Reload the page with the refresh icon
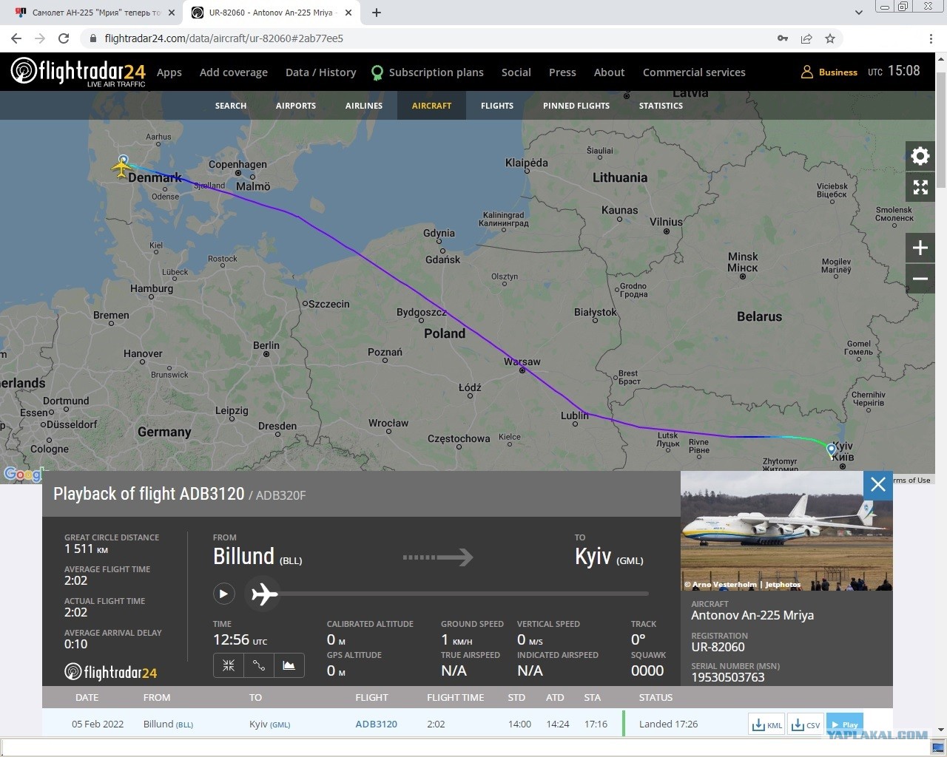947x757 pixels. [64, 38]
